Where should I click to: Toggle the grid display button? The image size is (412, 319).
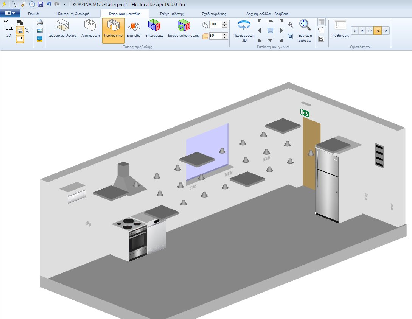coord(321,22)
